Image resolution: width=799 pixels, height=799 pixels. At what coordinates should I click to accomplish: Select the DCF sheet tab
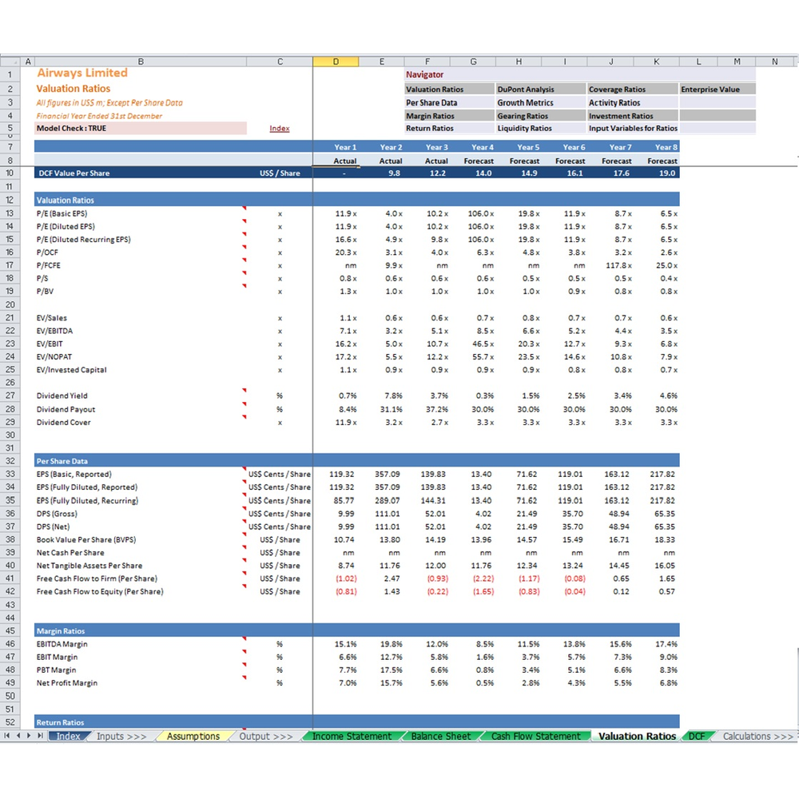click(x=696, y=736)
